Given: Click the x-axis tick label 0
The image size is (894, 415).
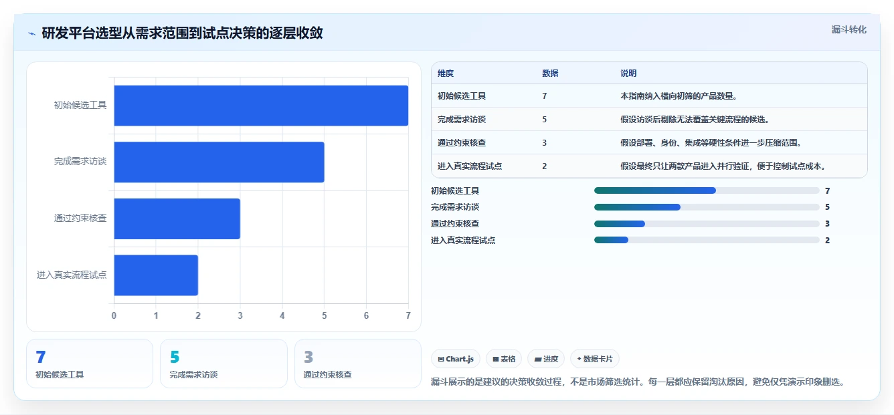Looking at the screenshot, I should click(114, 315).
